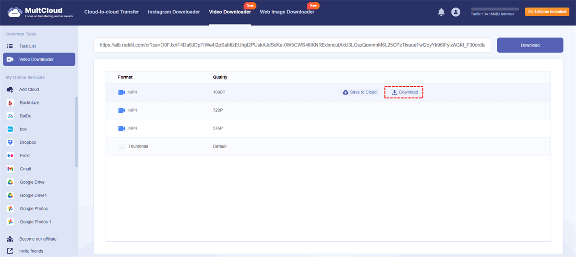This screenshot has height=257, width=576.
Task: Click the Google Photos 1 icon
Action: point(10,222)
